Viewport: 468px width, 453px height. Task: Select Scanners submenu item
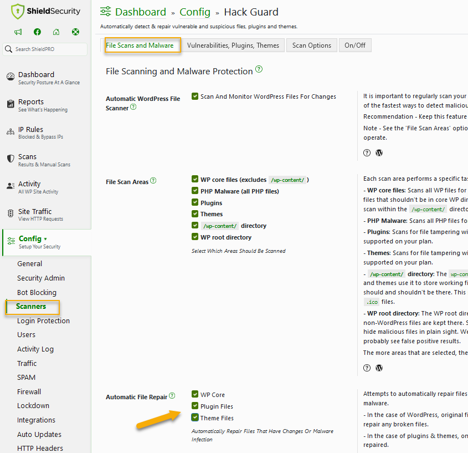point(31,306)
